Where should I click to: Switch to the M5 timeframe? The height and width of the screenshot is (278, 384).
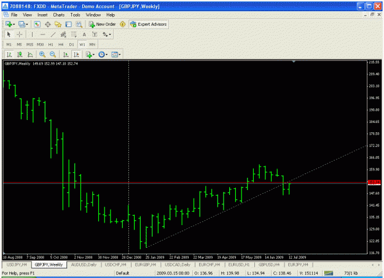[x=19, y=44]
